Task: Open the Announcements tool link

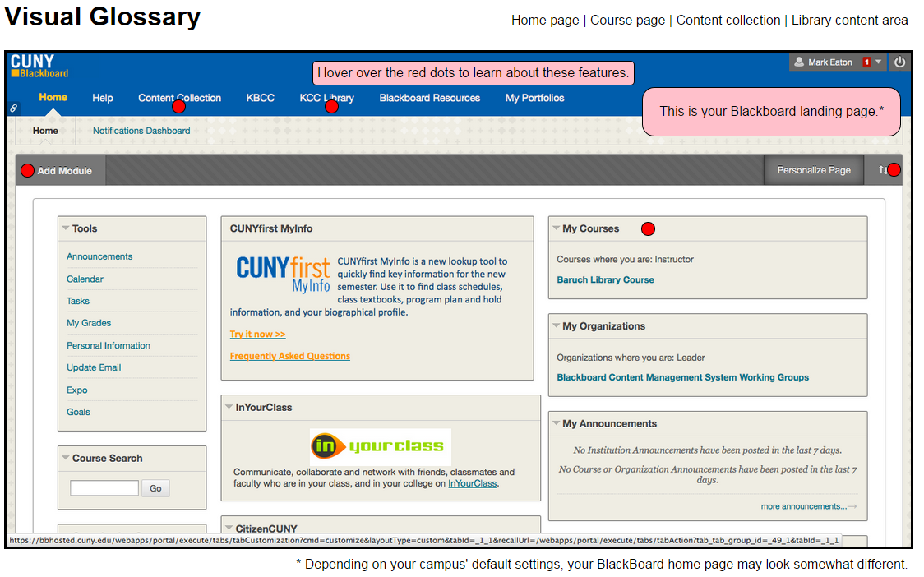Action: click(x=99, y=256)
